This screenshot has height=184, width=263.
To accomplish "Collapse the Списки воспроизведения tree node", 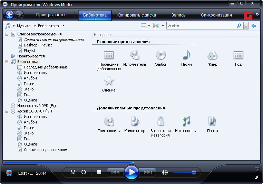I will (7, 34).
